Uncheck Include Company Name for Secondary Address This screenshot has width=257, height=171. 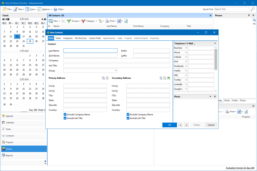click(x=128, y=115)
